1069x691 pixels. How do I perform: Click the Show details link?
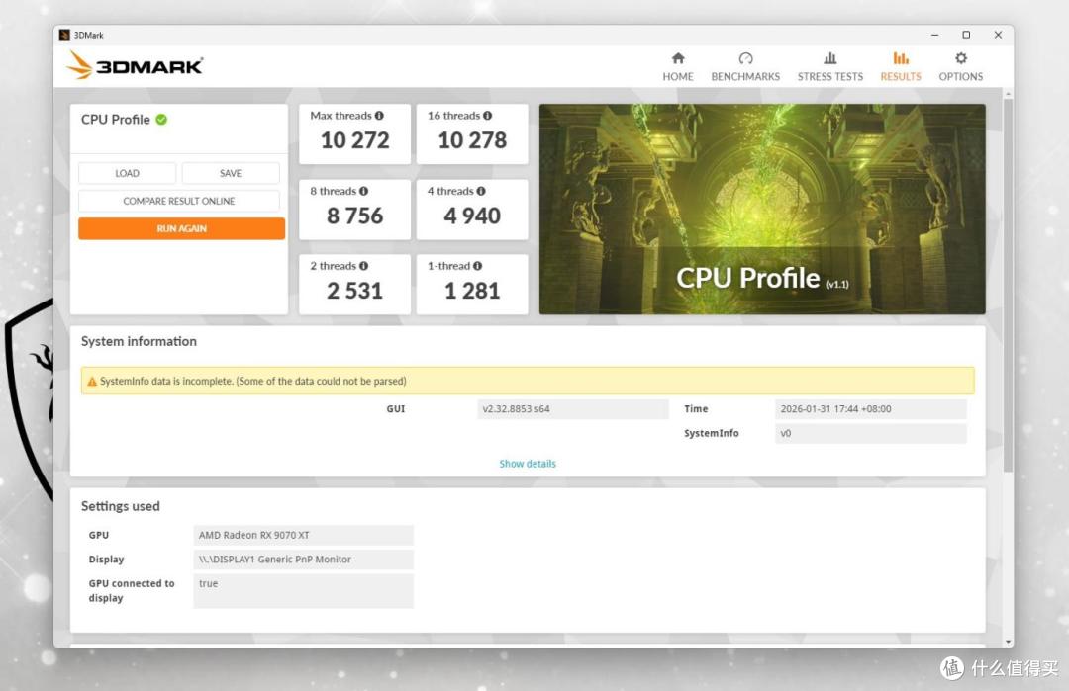pyautogui.click(x=527, y=464)
